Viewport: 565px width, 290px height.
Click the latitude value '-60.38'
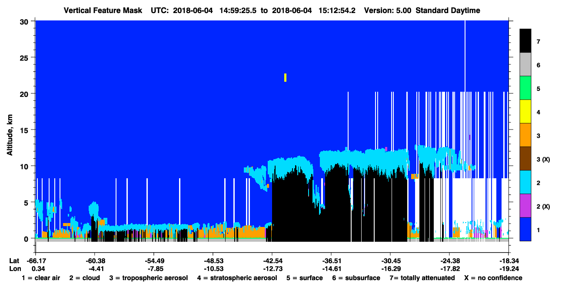pyautogui.click(x=95, y=261)
